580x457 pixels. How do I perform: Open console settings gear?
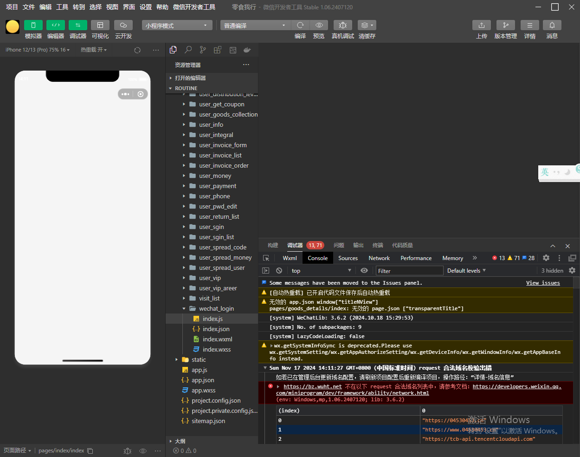(x=572, y=270)
